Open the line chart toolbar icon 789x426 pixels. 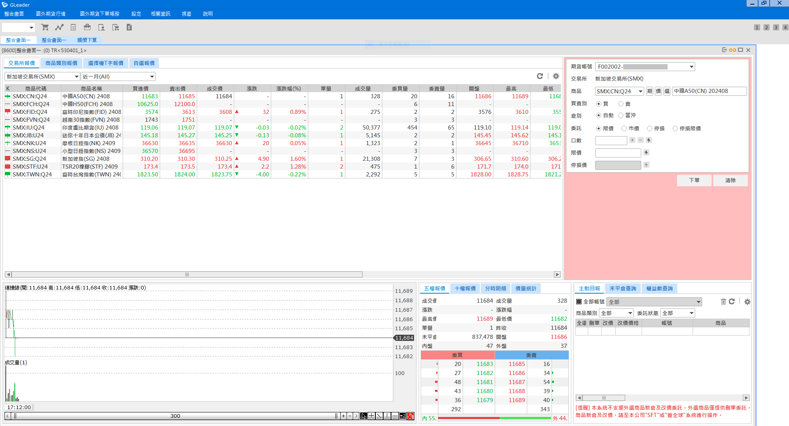[x=59, y=28]
